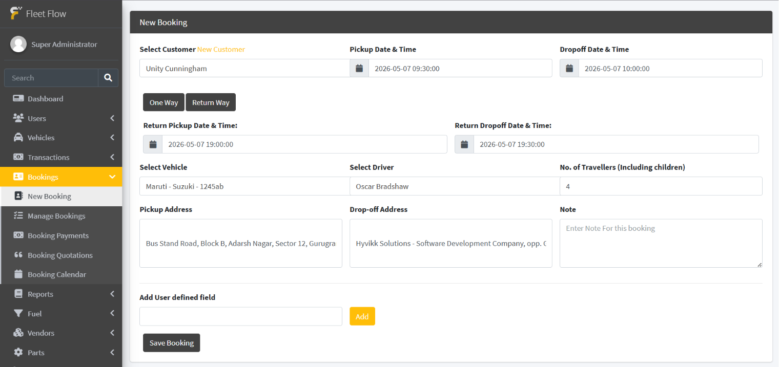779x367 pixels.
Task: Open Booking Quotations menu item
Action: [61, 255]
